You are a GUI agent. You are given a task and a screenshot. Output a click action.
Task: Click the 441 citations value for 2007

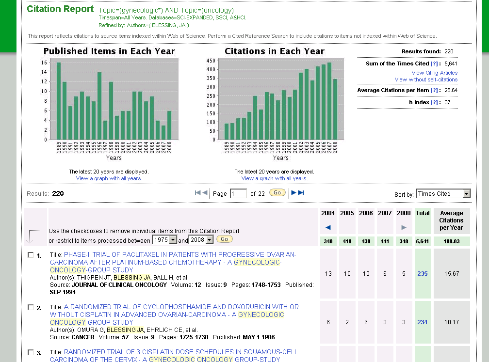385,241
